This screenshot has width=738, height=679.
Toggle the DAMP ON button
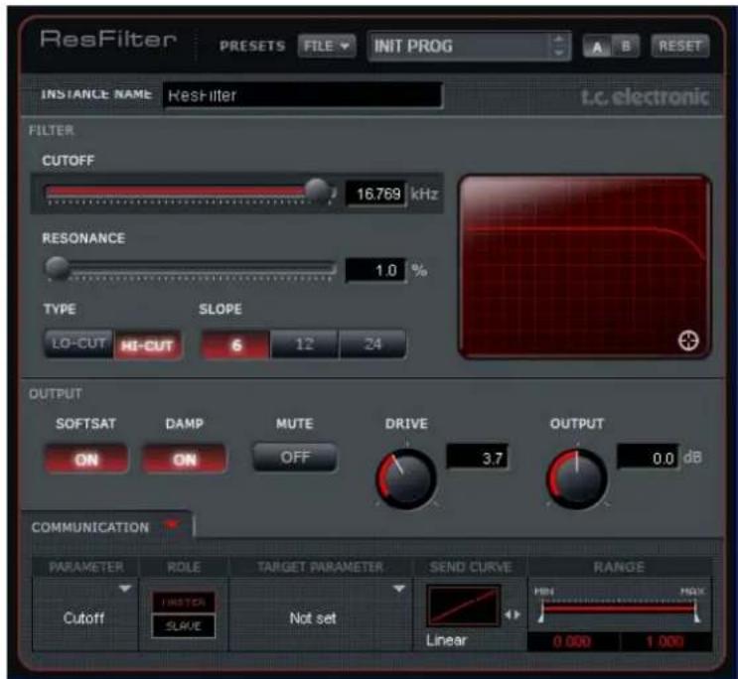point(184,459)
